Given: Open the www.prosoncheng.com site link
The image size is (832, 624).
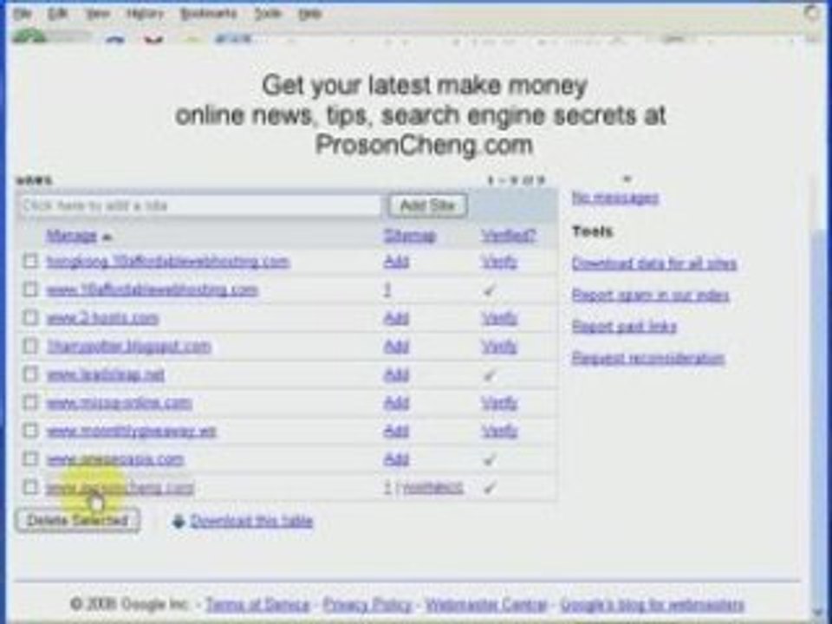Looking at the screenshot, I should [120, 487].
